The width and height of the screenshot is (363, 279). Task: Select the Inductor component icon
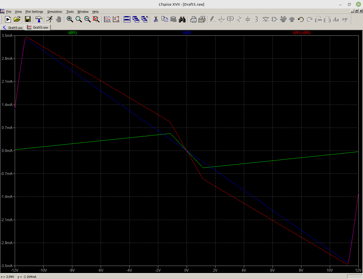tap(257, 19)
